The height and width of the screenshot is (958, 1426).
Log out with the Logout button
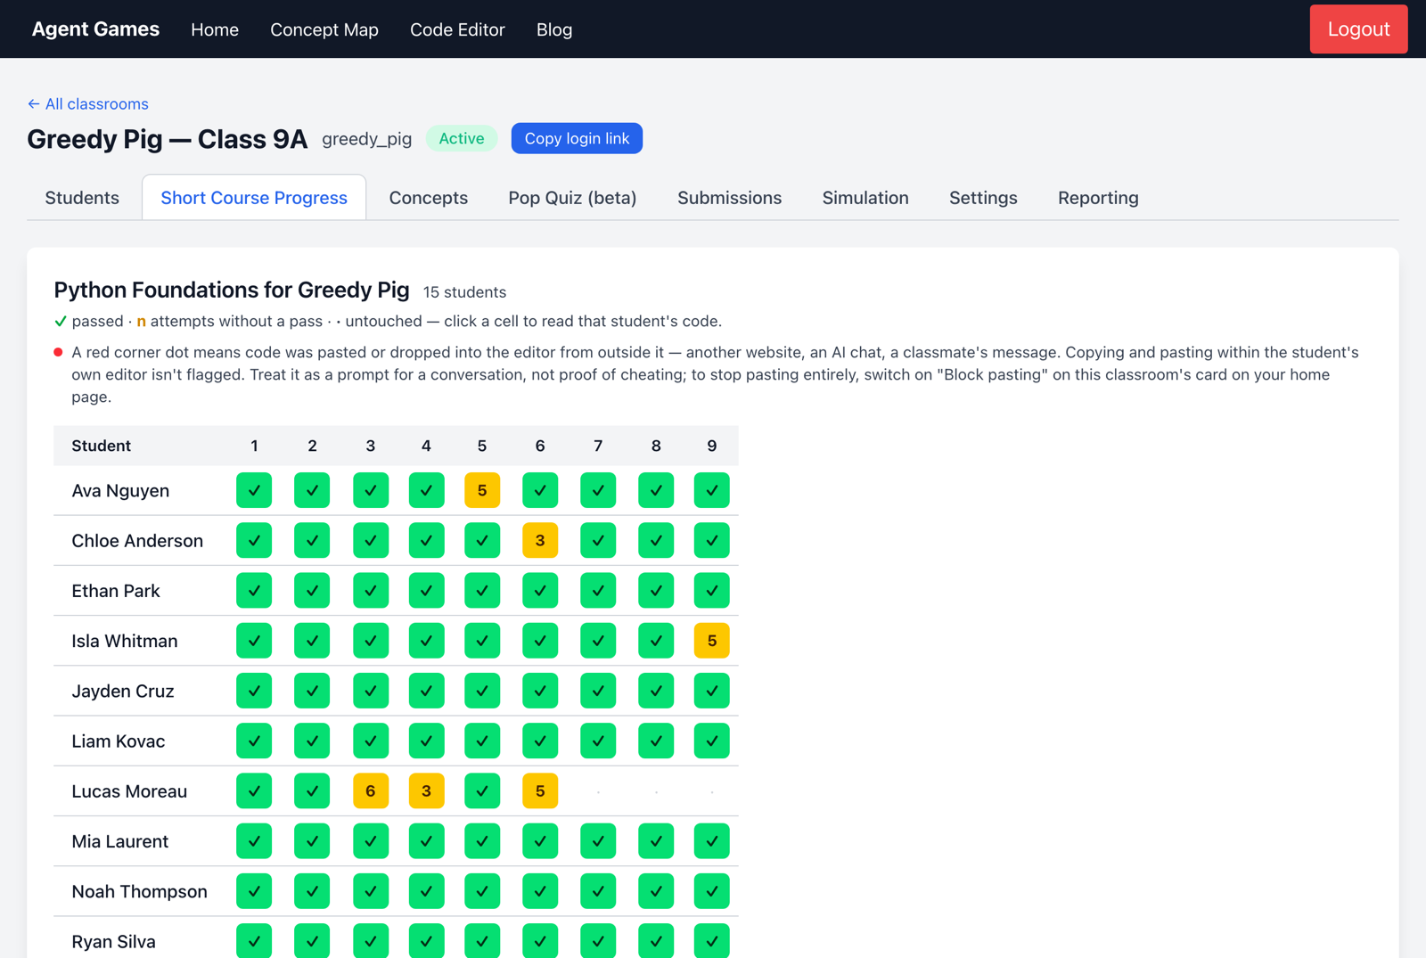[x=1358, y=29]
